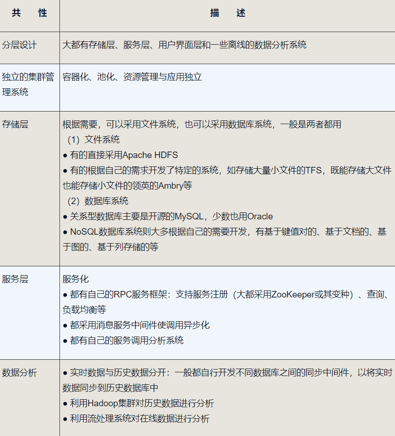Select the '数据分析' row label

click(20, 373)
